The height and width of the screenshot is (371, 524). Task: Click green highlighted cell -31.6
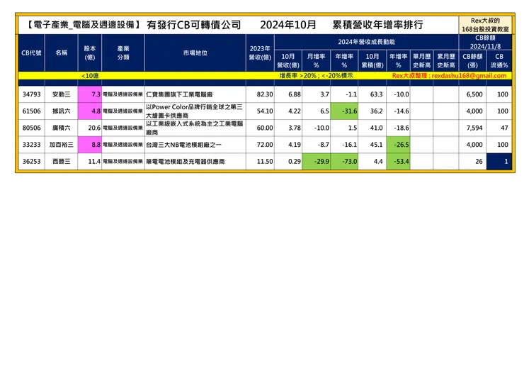344,111
